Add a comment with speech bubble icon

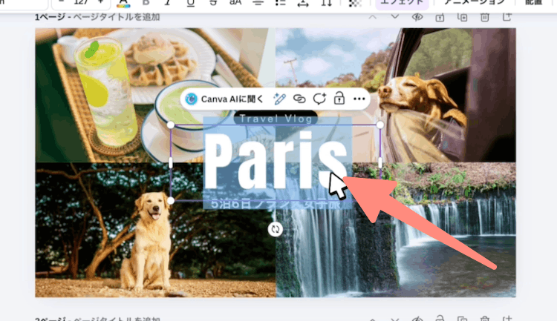tap(319, 99)
